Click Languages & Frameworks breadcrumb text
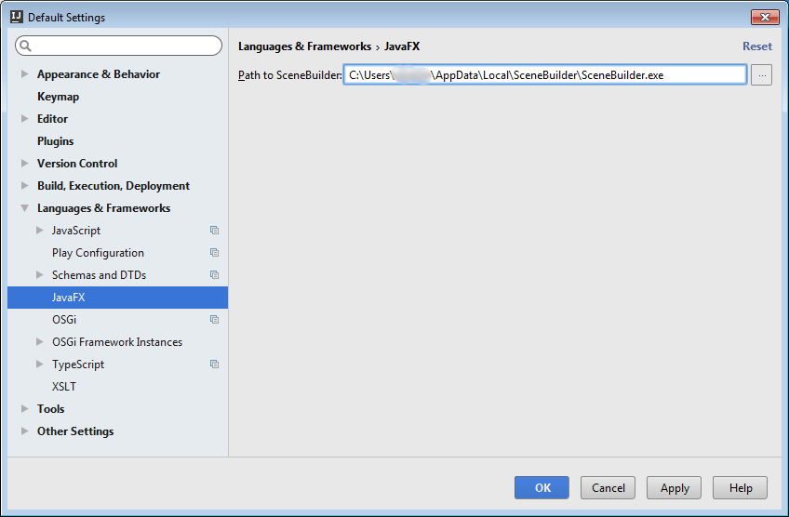 [x=304, y=46]
